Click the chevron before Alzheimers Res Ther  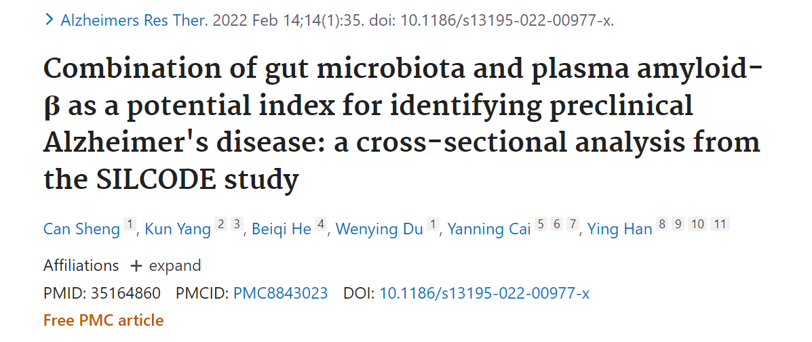coord(49,20)
